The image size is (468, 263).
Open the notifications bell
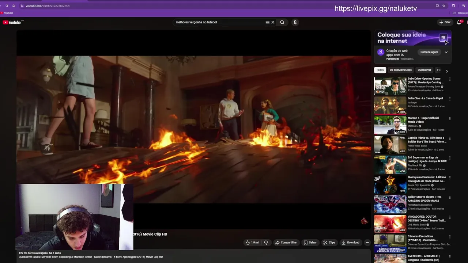459,22
